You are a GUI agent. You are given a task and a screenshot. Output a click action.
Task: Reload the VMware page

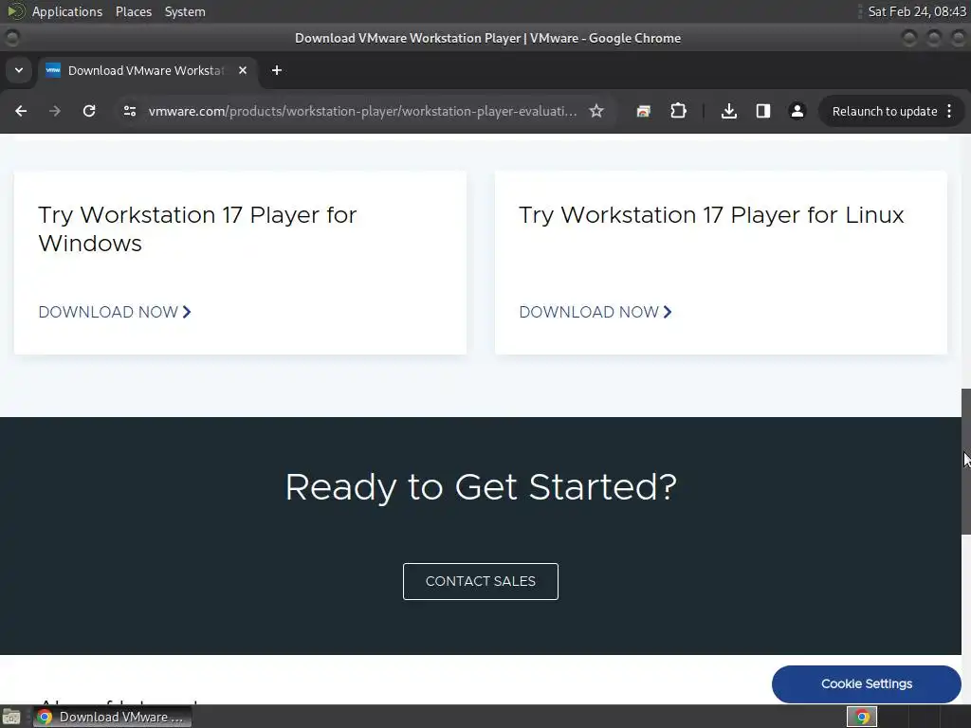click(x=89, y=111)
